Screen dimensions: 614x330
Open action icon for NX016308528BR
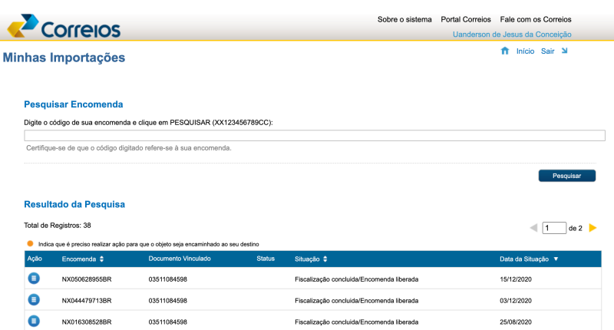pyautogui.click(x=34, y=320)
